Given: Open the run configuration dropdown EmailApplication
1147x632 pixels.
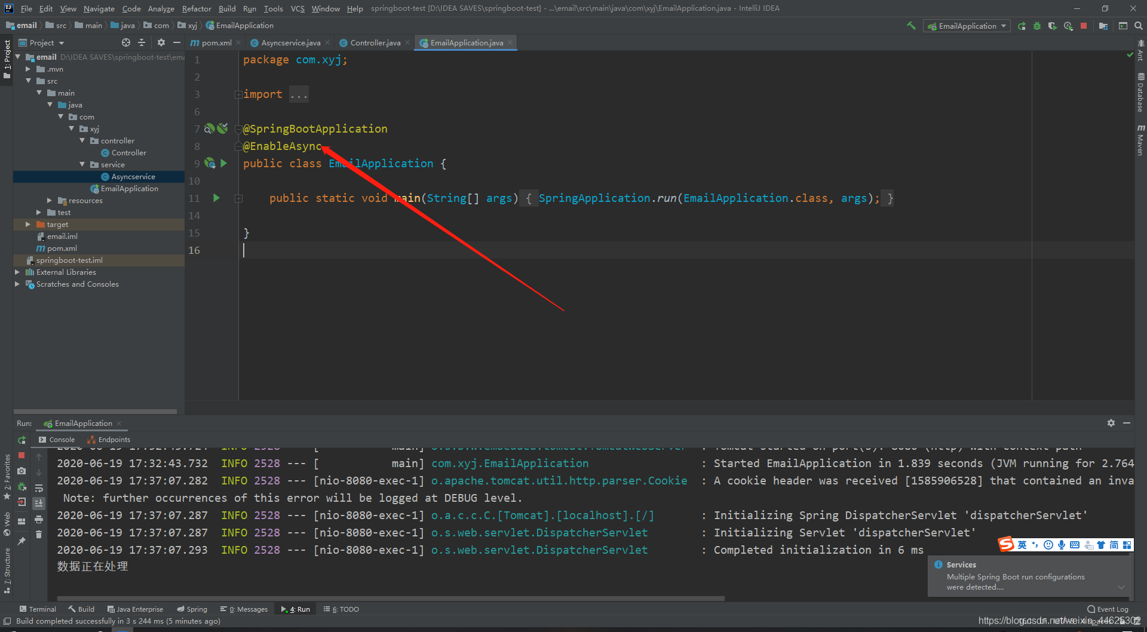Looking at the screenshot, I should tap(967, 26).
